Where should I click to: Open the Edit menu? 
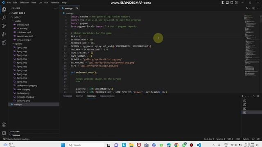tap(15, 2)
